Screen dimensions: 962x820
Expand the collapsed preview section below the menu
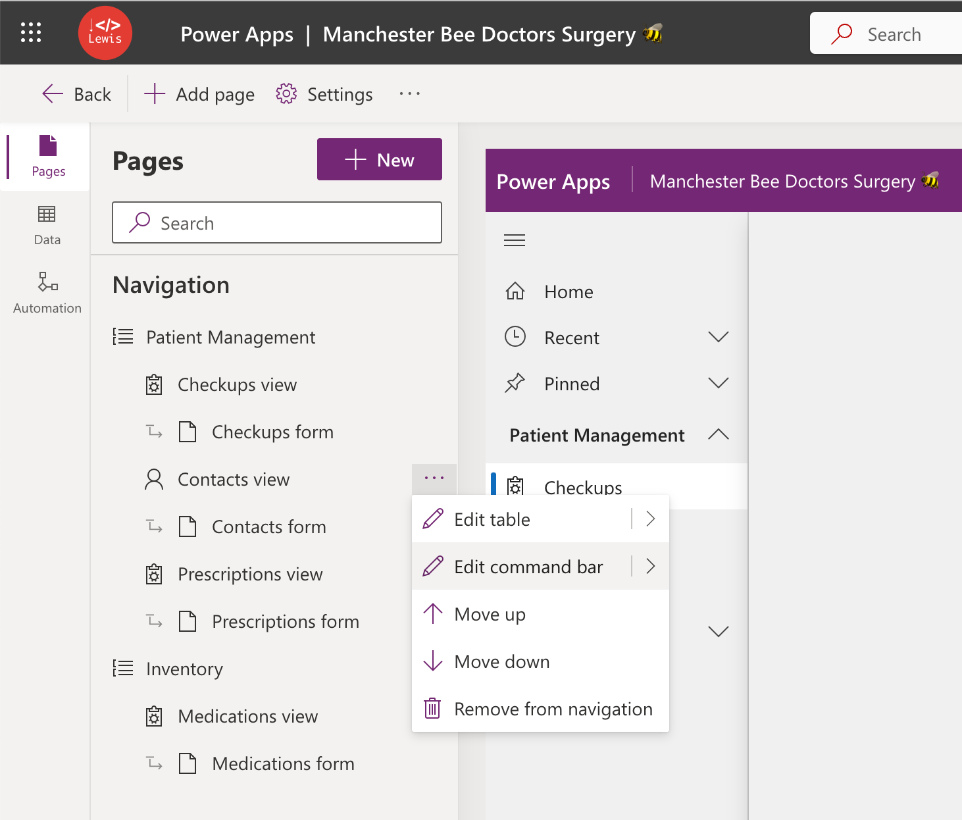719,632
